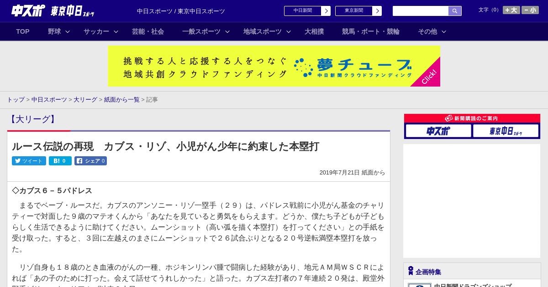Go to the TOP menu item
This screenshot has width=548, height=287.
click(23, 31)
